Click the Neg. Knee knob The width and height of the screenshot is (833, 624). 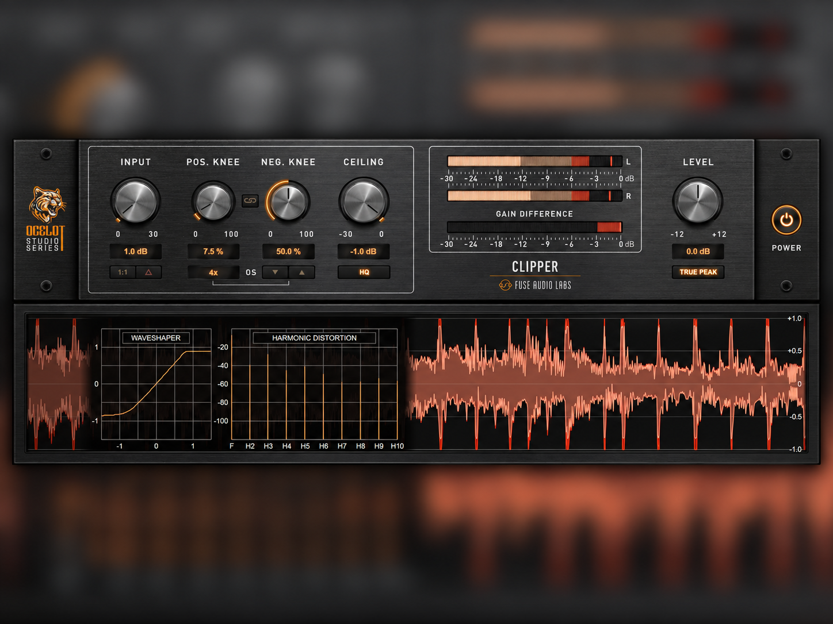point(288,202)
